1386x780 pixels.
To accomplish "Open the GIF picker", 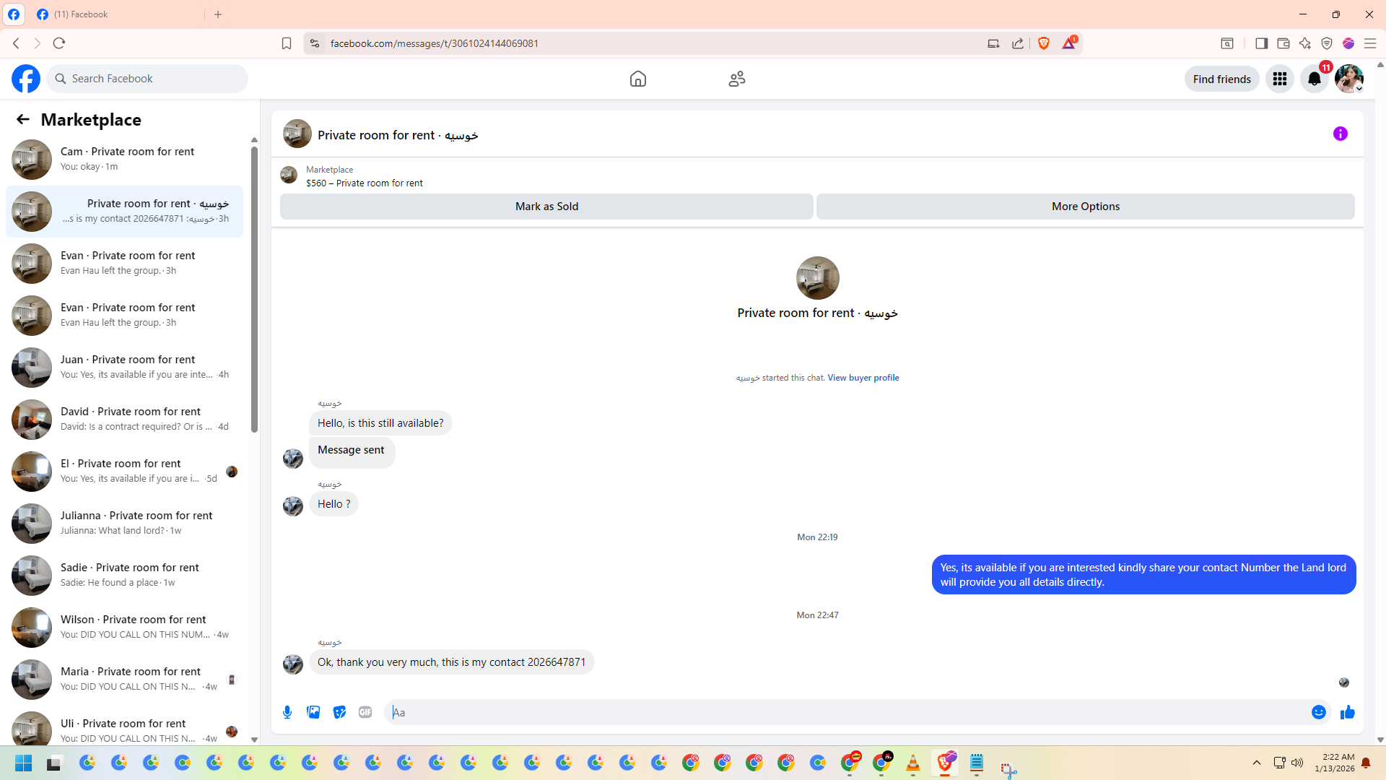I will click(x=365, y=712).
